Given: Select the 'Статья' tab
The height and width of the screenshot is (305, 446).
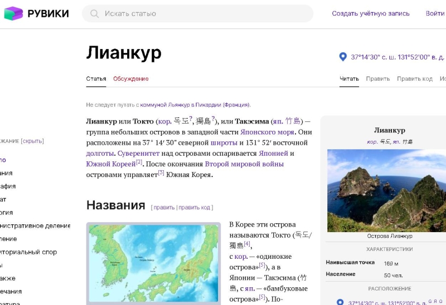Looking at the screenshot, I should click(96, 78).
